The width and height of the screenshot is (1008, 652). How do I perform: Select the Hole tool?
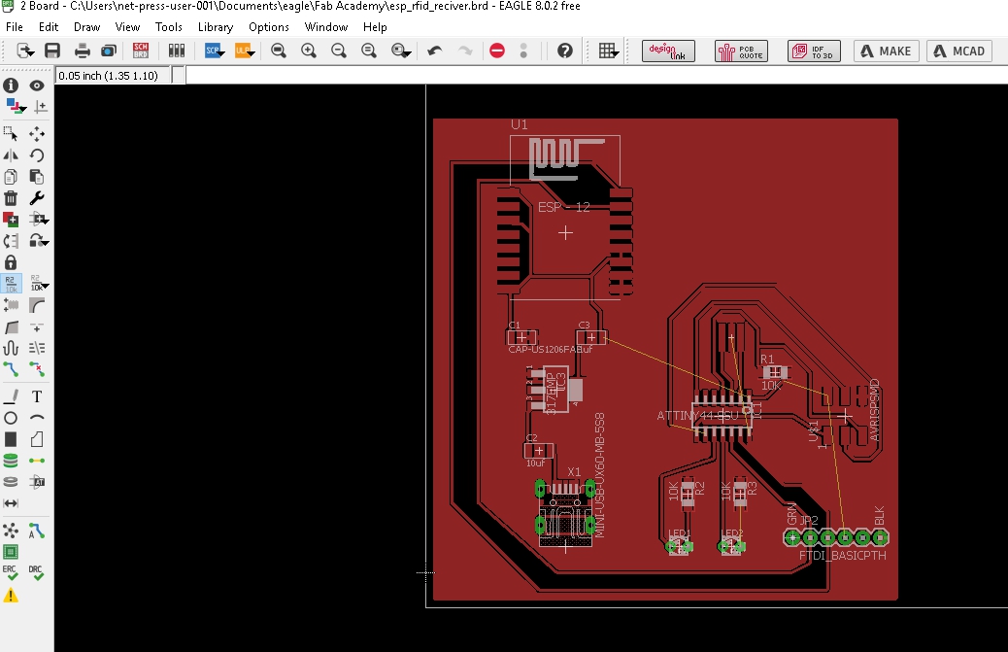point(11,482)
